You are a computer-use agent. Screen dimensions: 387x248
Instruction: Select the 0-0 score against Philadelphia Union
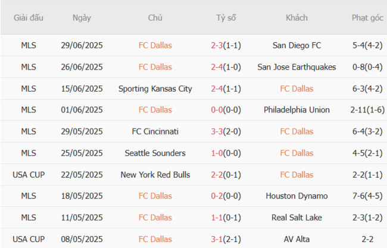point(217,110)
